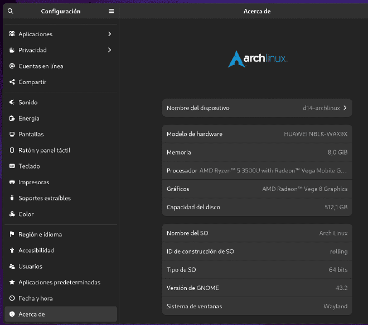This screenshot has height=325, width=368.
Task: Click the AMD Radeon Vega 8 Graphics value
Action: tap(304, 189)
